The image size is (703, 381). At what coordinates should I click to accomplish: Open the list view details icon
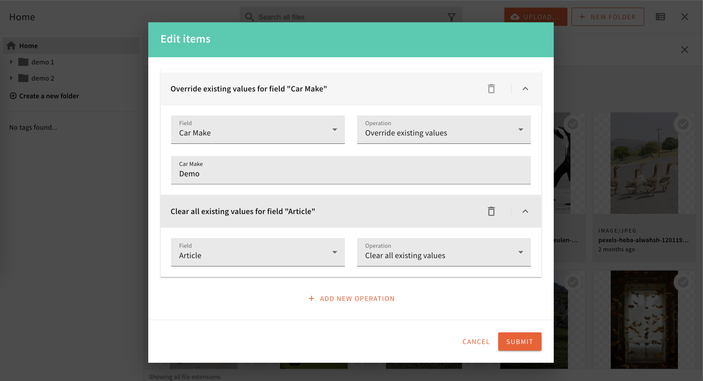660,17
